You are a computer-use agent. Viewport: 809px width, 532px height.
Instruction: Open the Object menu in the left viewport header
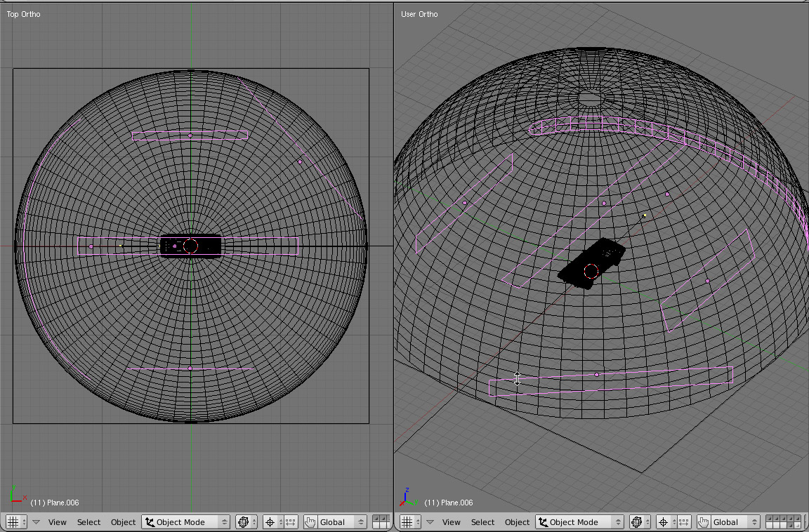coord(123,522)
